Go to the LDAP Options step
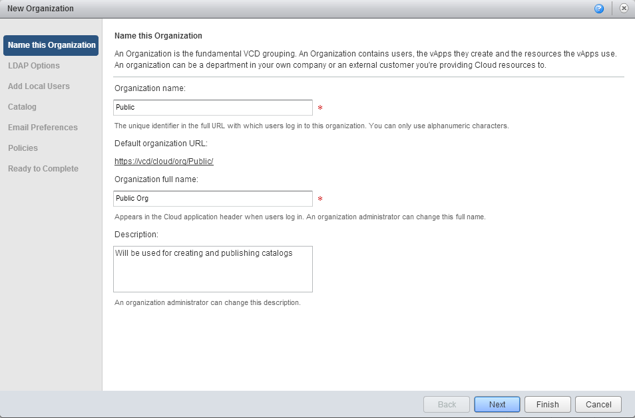Image resolution: width=635 pixels, height=418 pixels. (x=34, y=66)
